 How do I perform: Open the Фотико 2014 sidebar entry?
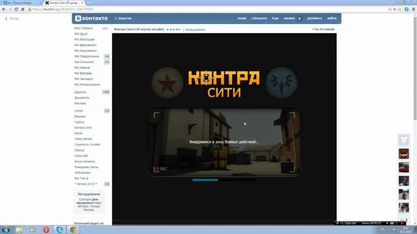tap(85, 184)
